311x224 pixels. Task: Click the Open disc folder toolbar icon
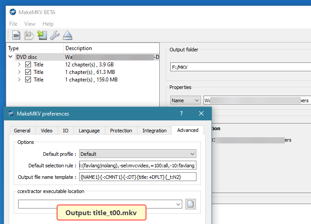29,35
